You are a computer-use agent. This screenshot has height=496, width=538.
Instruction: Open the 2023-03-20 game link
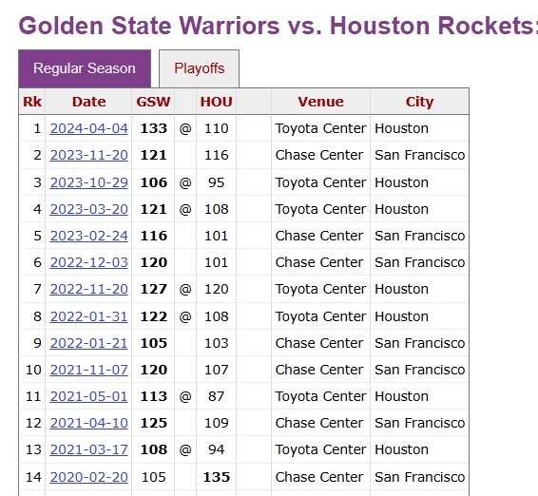point(88,209)
